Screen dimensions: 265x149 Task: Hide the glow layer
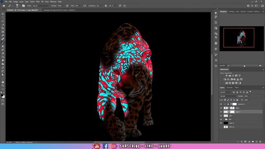pyautogui.click(x=221, y=116)
